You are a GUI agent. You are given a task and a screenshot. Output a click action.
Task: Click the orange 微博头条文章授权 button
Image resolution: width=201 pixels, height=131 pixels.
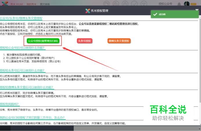119,41
